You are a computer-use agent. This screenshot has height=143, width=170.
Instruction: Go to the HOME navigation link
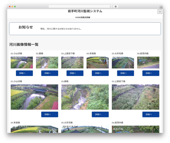pyautogui.click(x=78, y=17)
